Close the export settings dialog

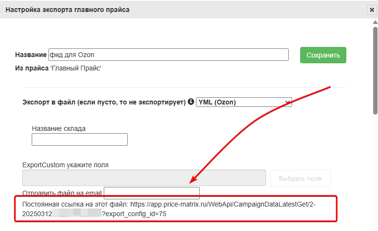[371, 10]
